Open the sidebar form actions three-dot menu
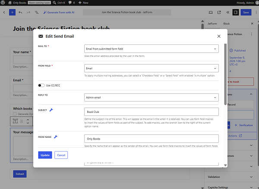 click(251, 34)
